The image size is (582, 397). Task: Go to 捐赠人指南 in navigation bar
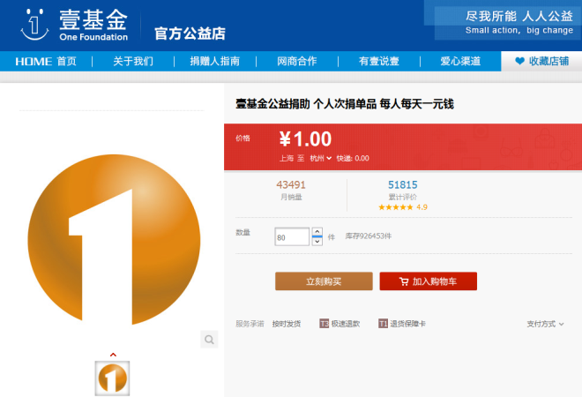tap(214, 61)
